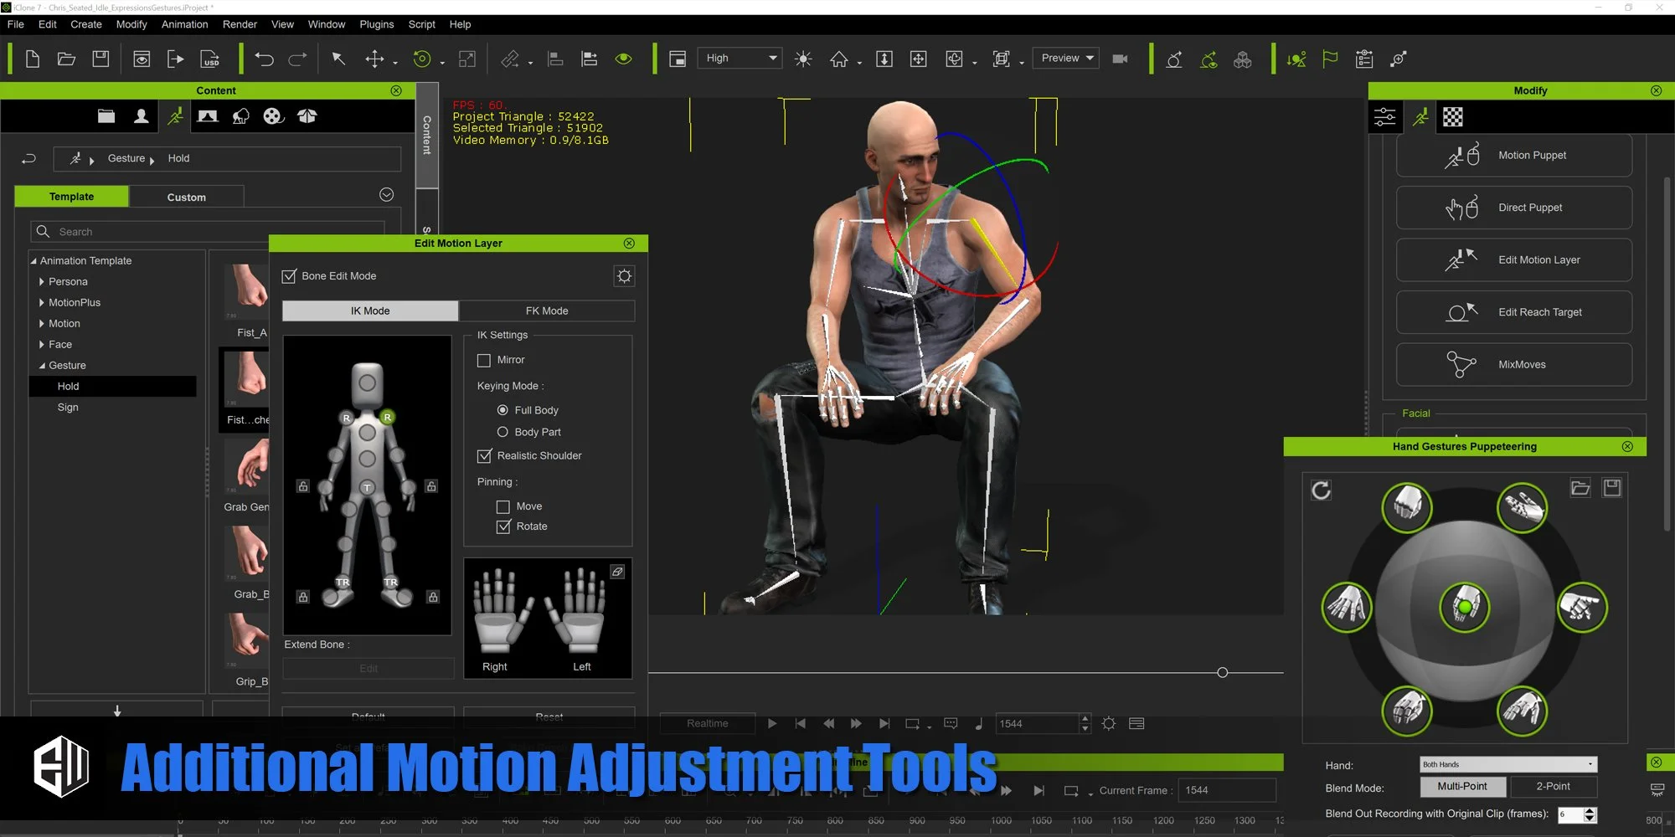Choose the Select arrow tool
This screenshot has height=837, width=1675.
pyautogui.click(x=338, y=59)
